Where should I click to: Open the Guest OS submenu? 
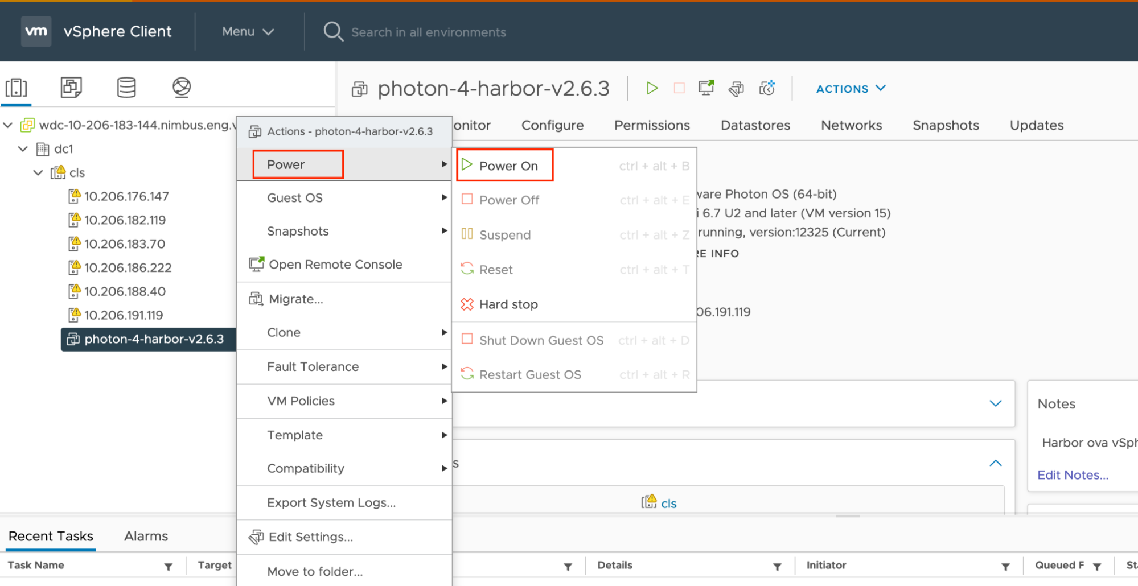[344, 198]
